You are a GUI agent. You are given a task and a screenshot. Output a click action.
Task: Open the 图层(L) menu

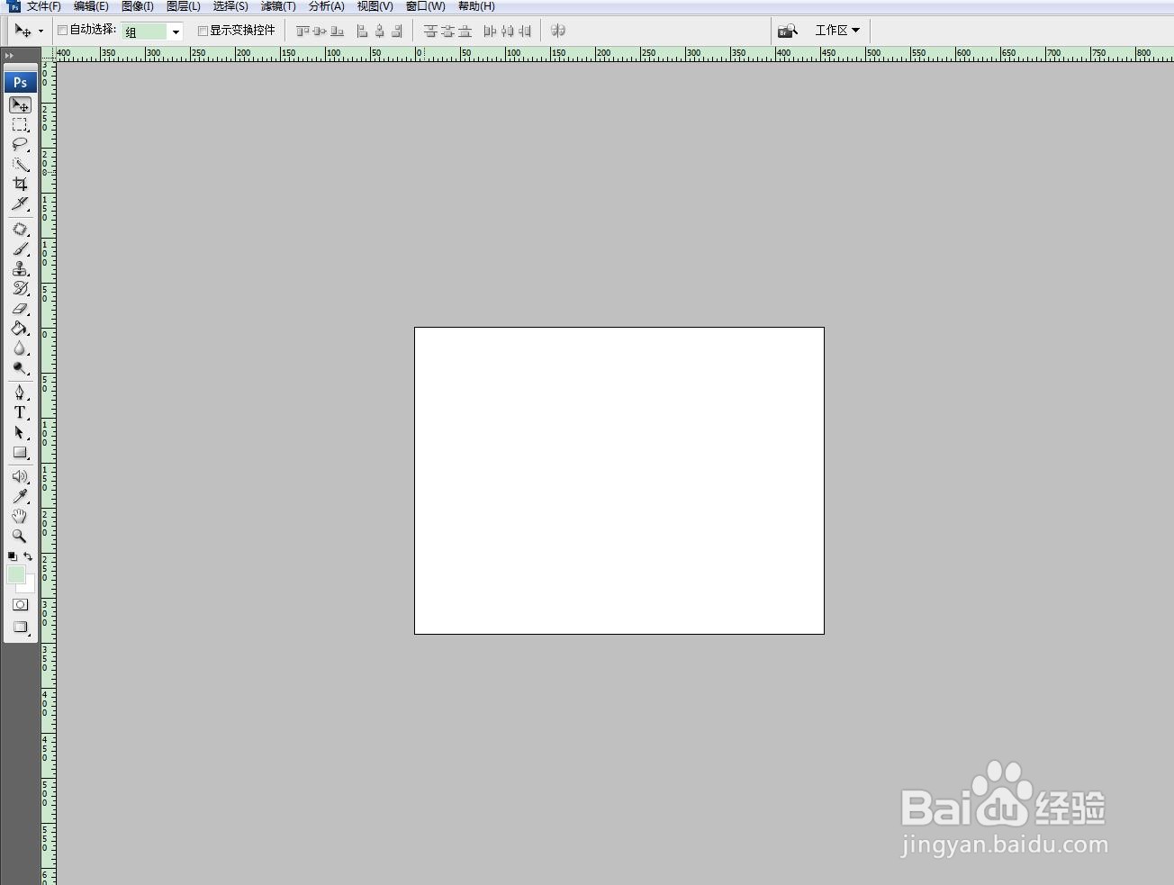(x=184, y=6)
